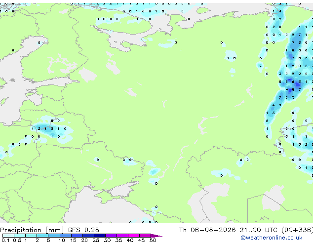Click the 40–45 mm magenta legend swatch

(x=134, y=236)
